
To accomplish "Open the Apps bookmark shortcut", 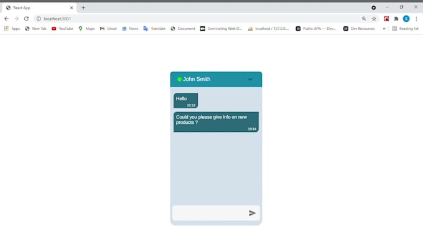I will tap(12, 29).
